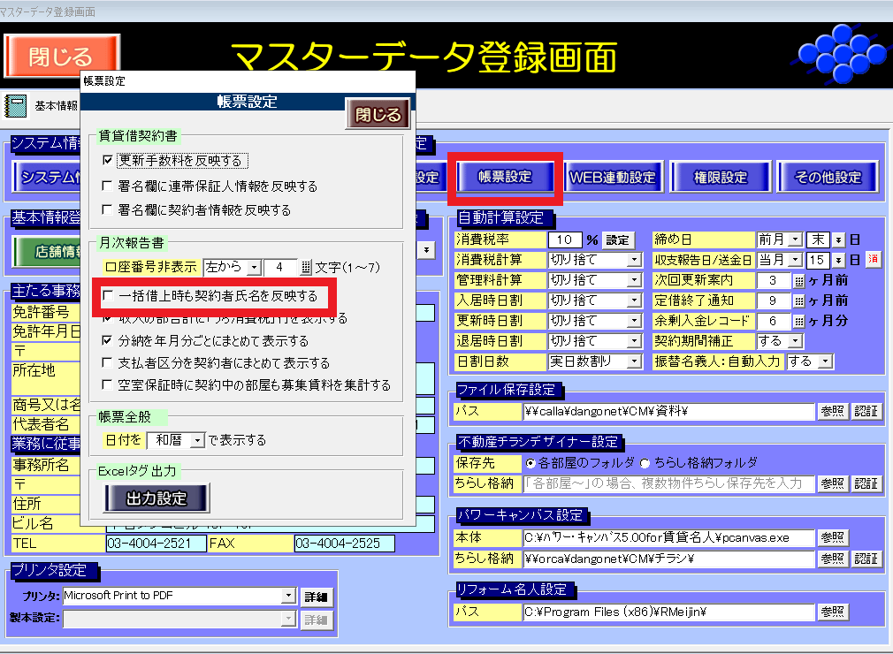This screenshot has height=654, width=893.
Task: Click calculator icon next to 定借終了通知
Action: pos(799,300)
